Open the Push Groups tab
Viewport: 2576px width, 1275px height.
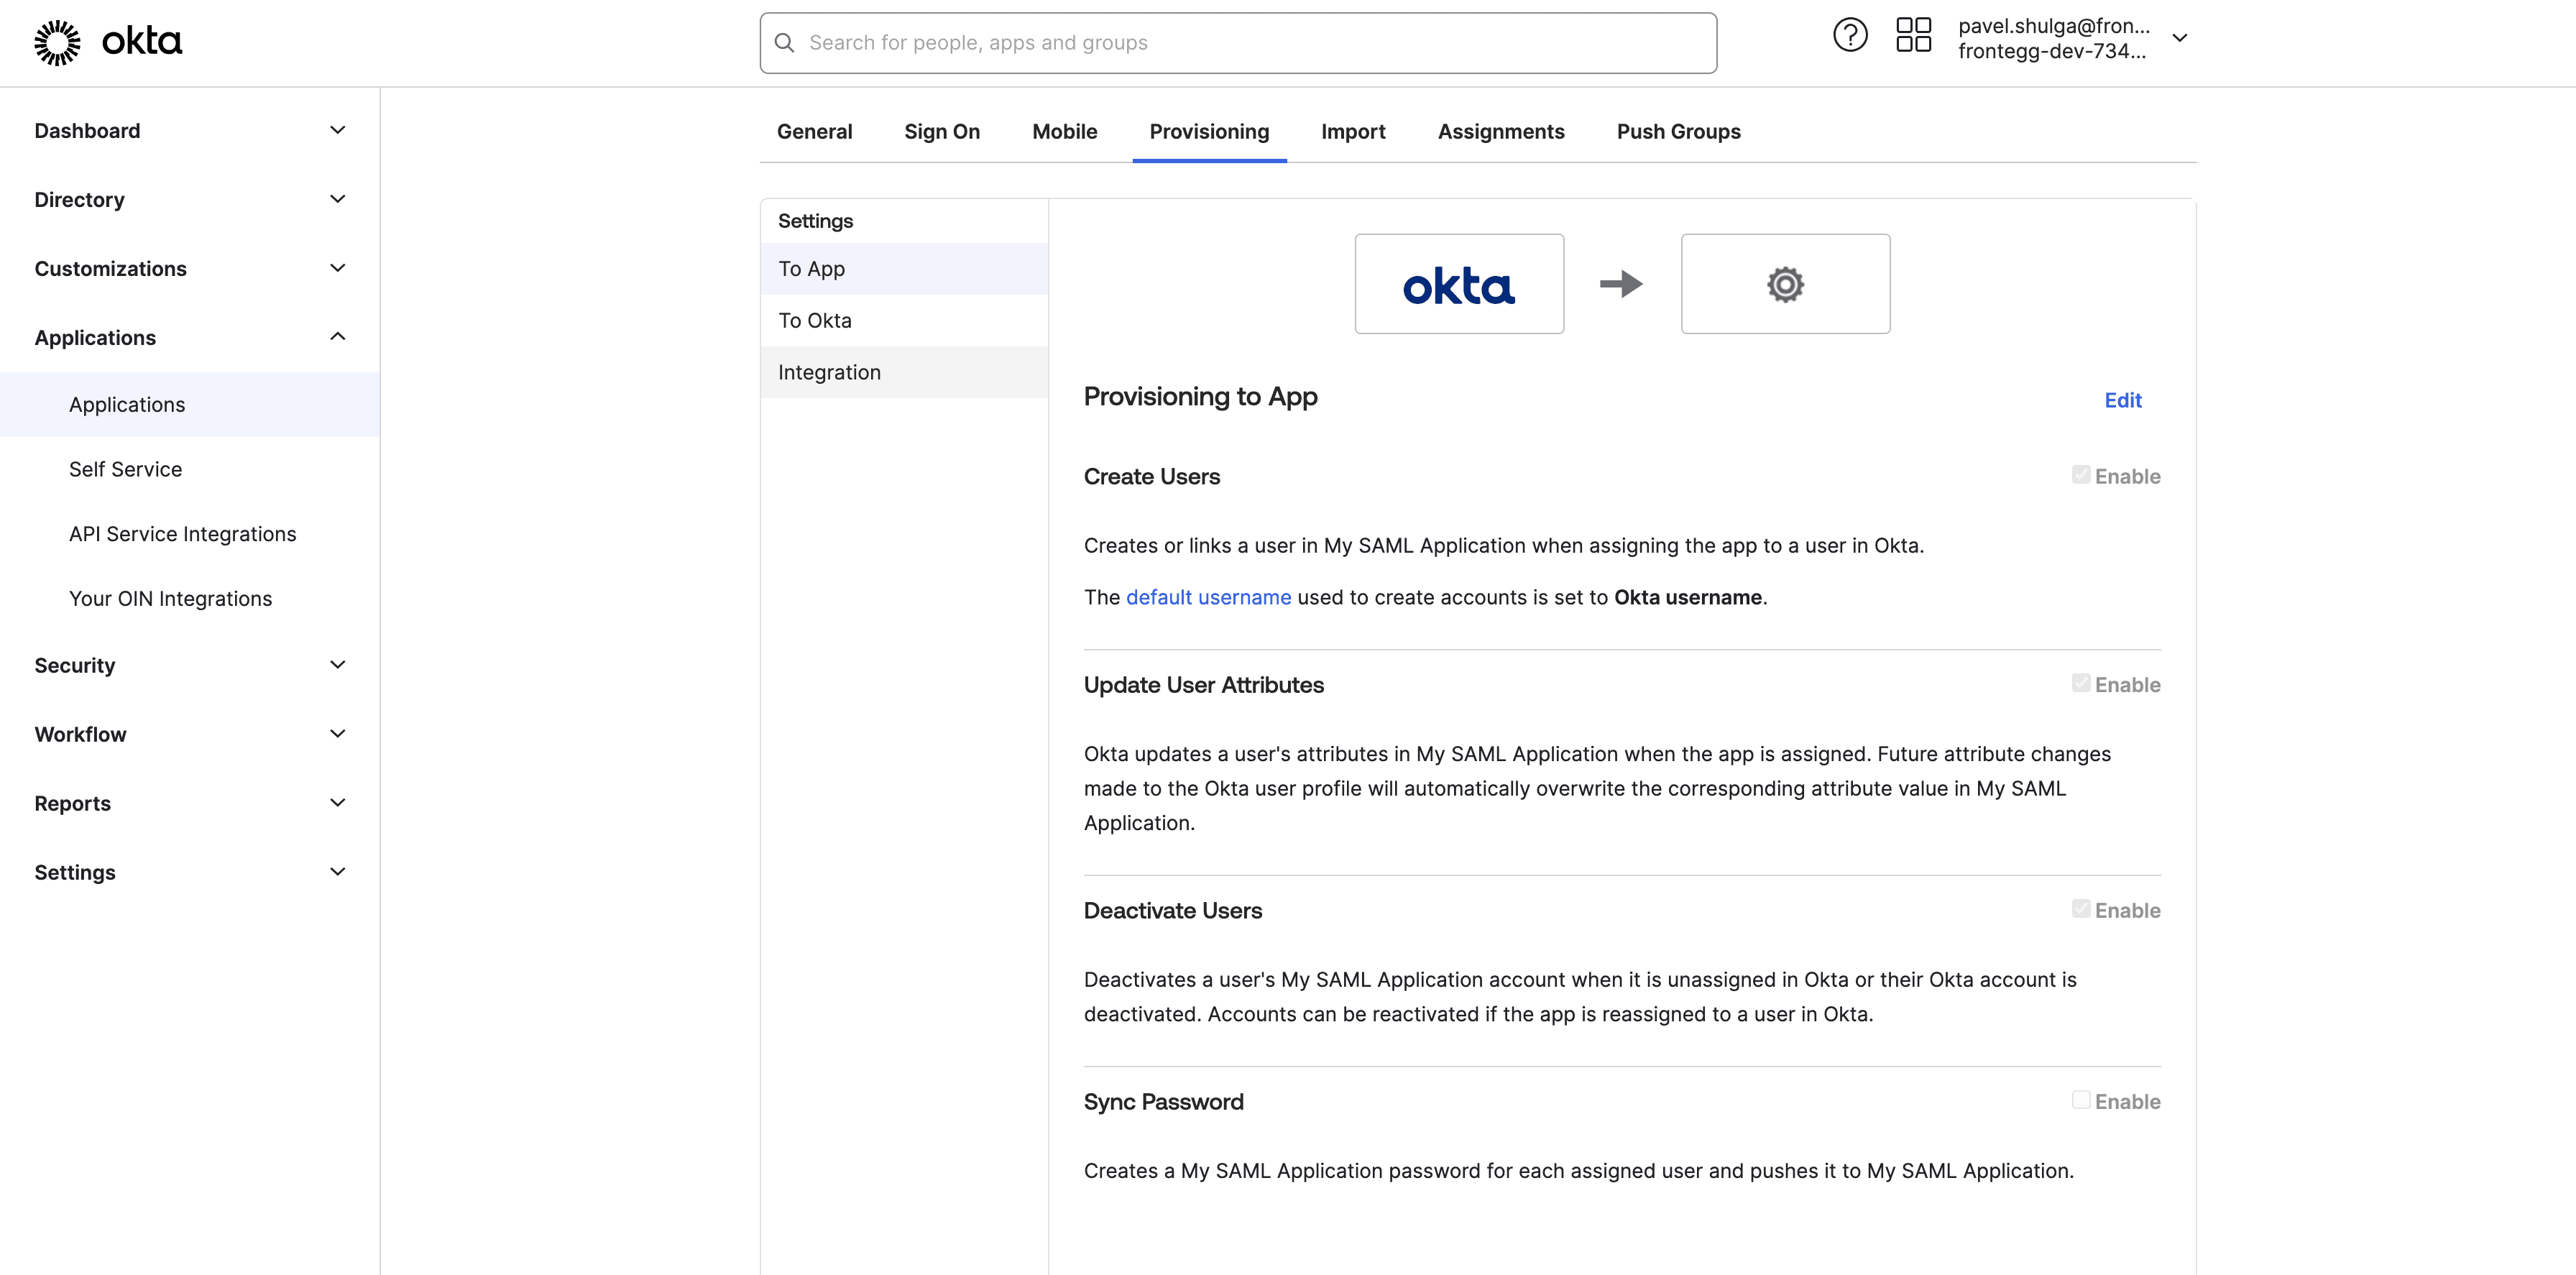1678,132
